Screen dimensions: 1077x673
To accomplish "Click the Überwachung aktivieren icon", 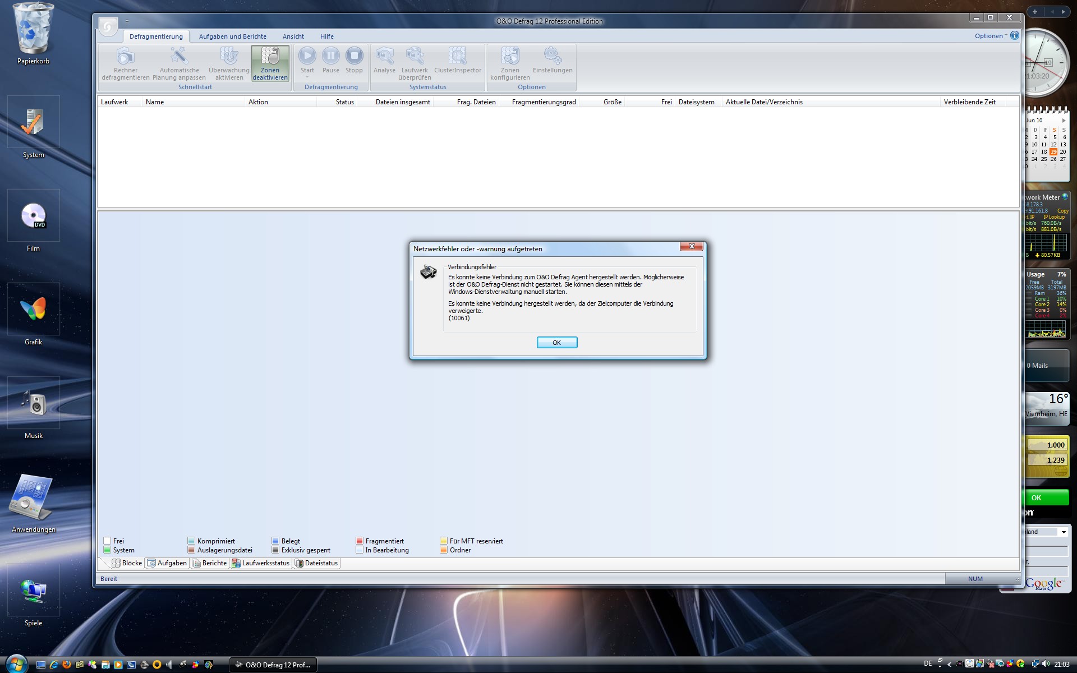I will [229, 57].
